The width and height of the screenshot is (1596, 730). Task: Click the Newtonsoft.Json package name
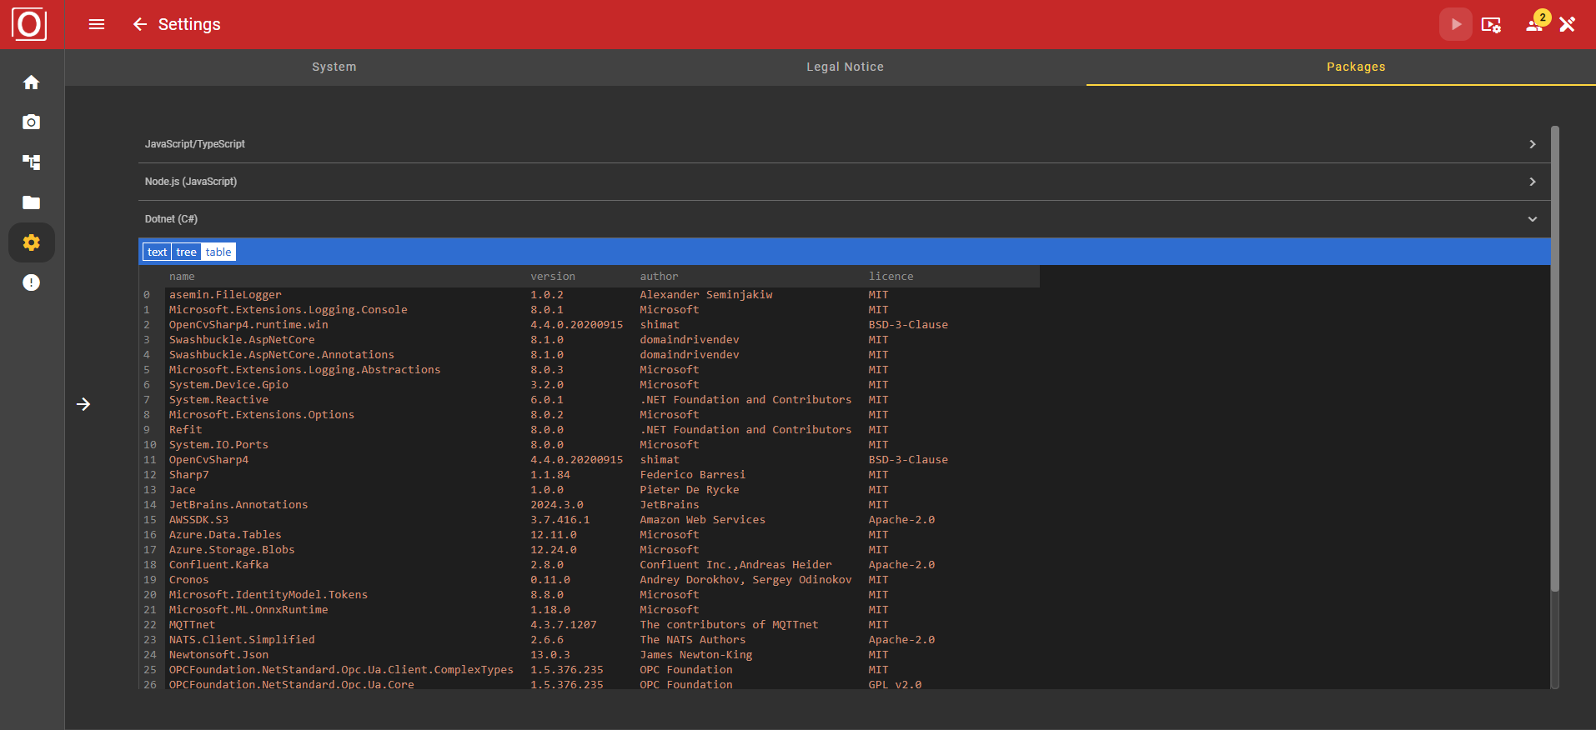coord(218,655)
